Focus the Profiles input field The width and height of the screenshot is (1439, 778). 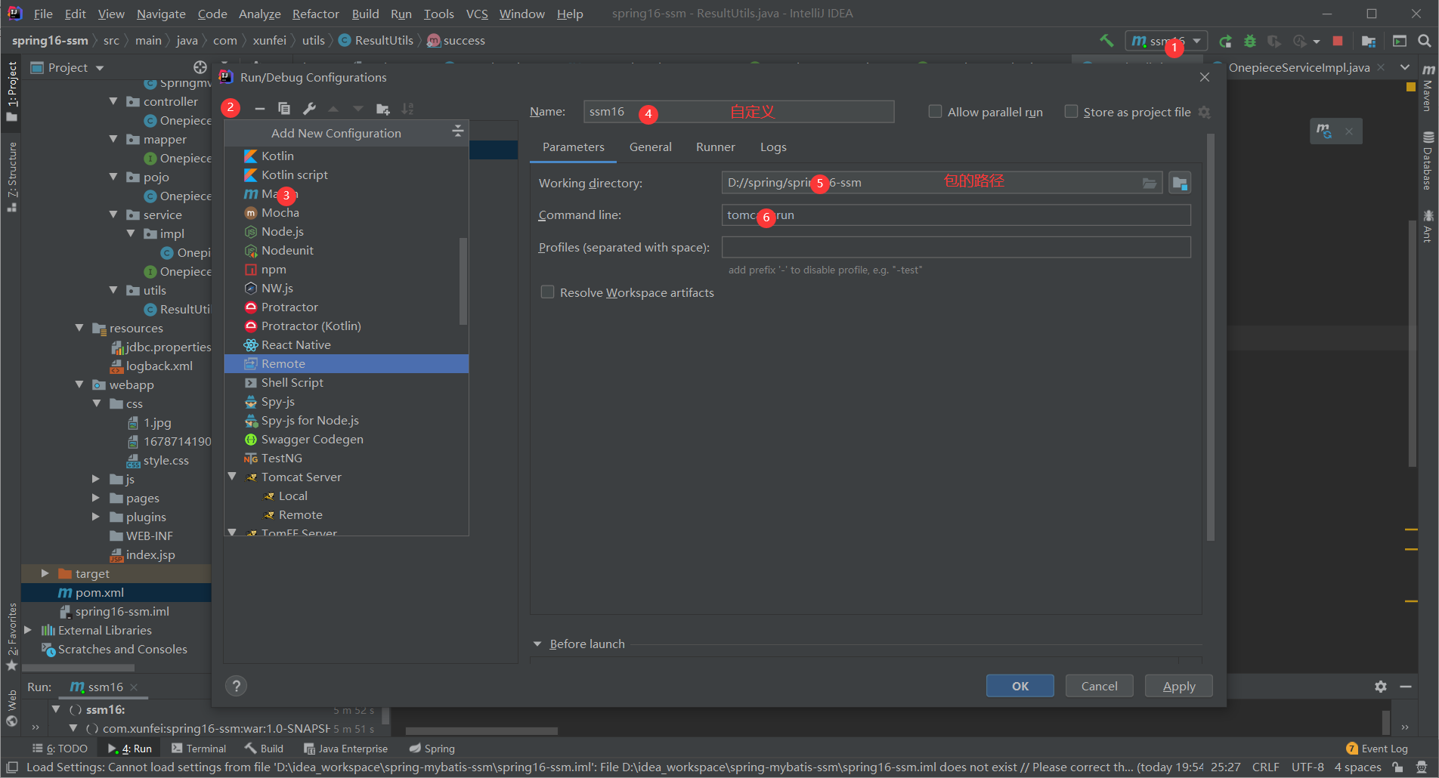(956, 247)
